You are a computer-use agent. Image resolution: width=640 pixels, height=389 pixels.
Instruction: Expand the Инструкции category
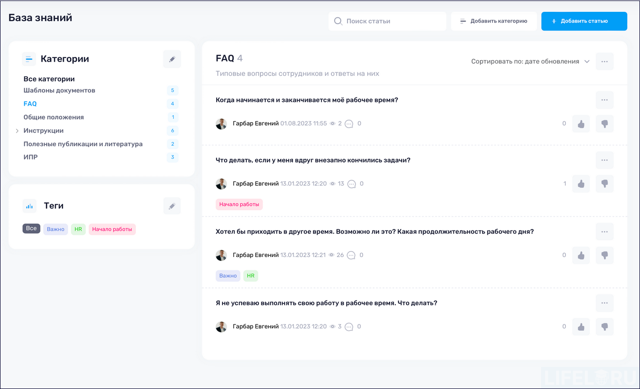coord(18,130)
